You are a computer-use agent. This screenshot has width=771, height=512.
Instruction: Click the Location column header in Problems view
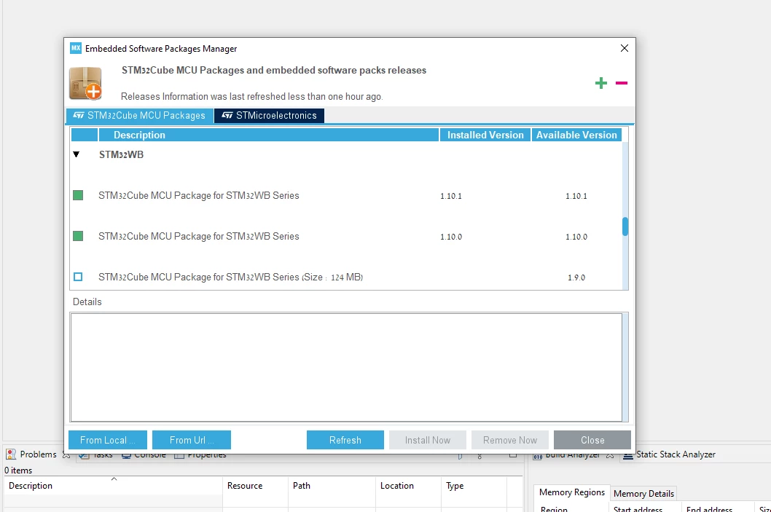tap(409, 486)
